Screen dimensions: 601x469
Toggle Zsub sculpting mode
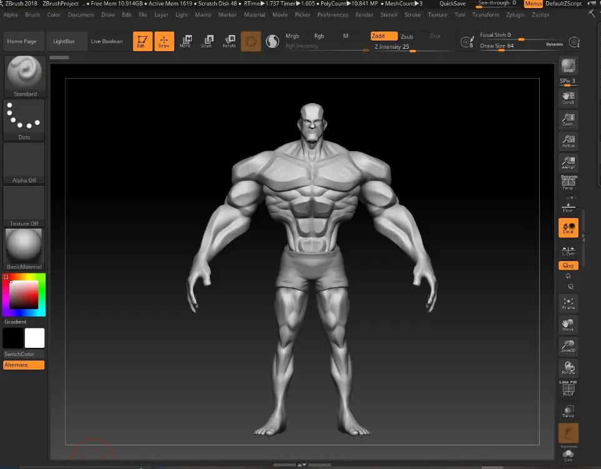tap(407, 36)
